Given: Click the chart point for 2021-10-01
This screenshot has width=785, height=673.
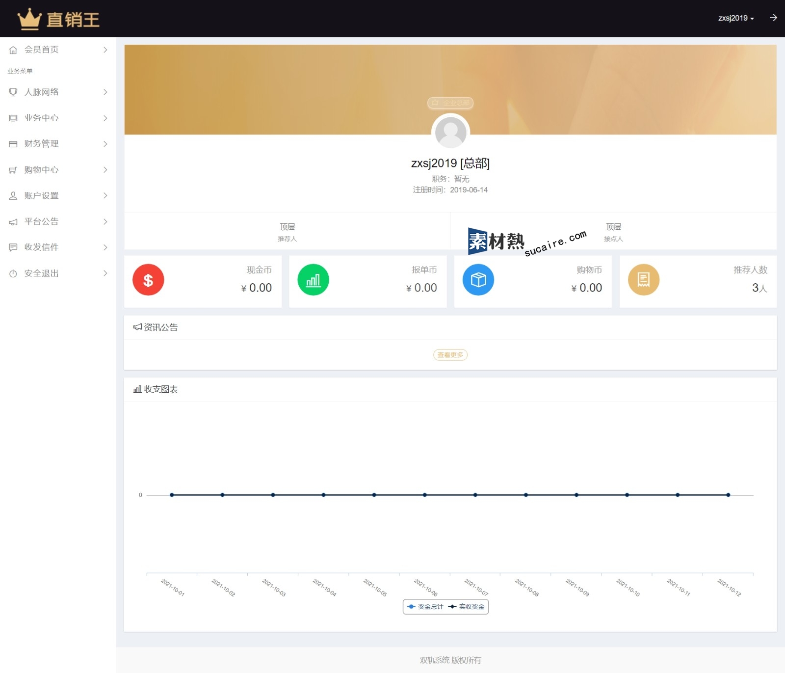Looking at the screenshot, I should click(x=172, y=495).
